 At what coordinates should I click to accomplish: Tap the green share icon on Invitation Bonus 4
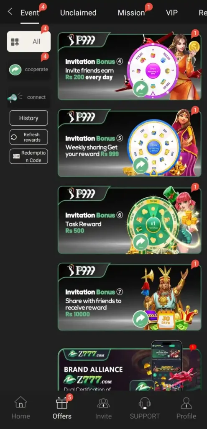click(x=141, y=89)
